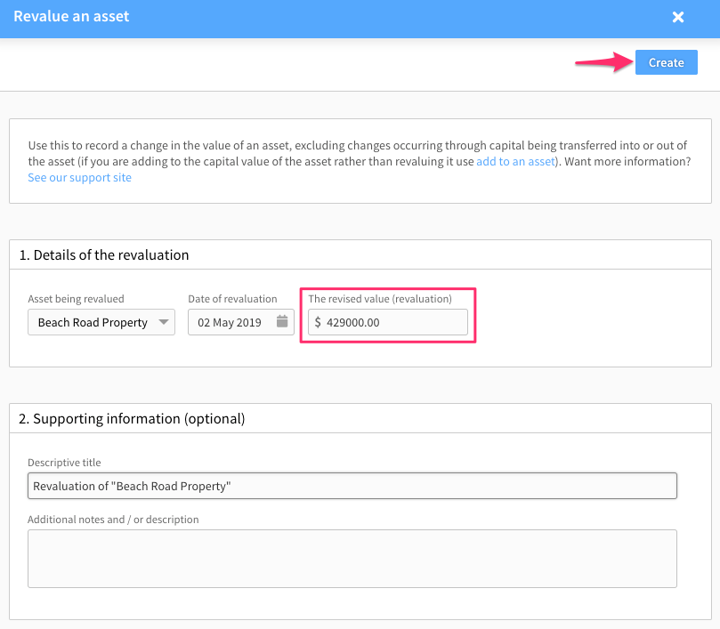Click the dropdown arrow beside Beach Road Property
The width and height of the screenshot is (720, 629).
164,322
